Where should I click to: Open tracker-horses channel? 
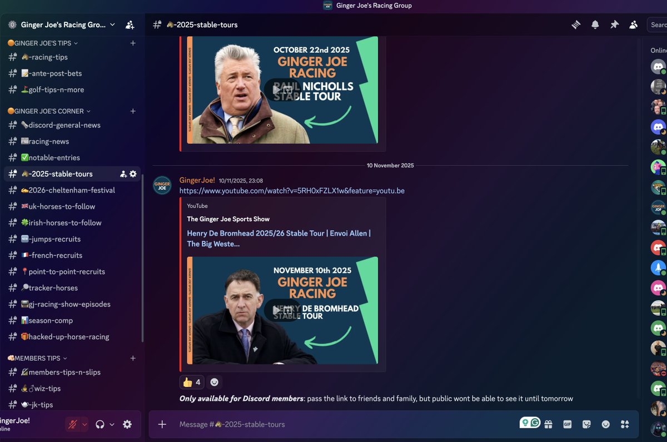(x=72, y=288)
